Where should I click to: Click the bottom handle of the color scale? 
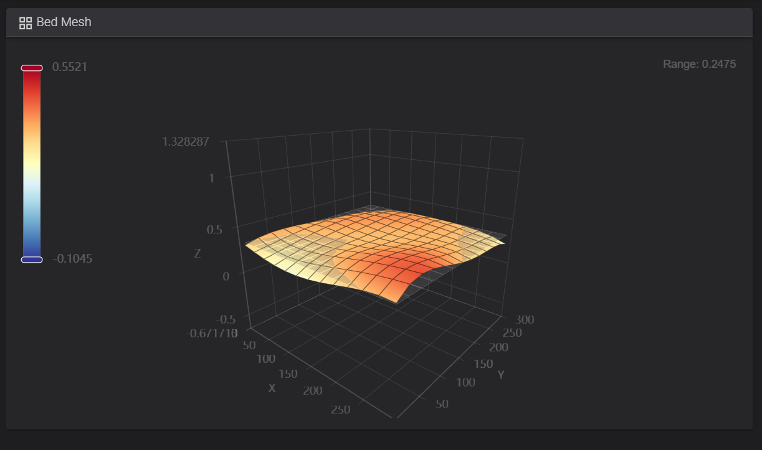point(32,259)
